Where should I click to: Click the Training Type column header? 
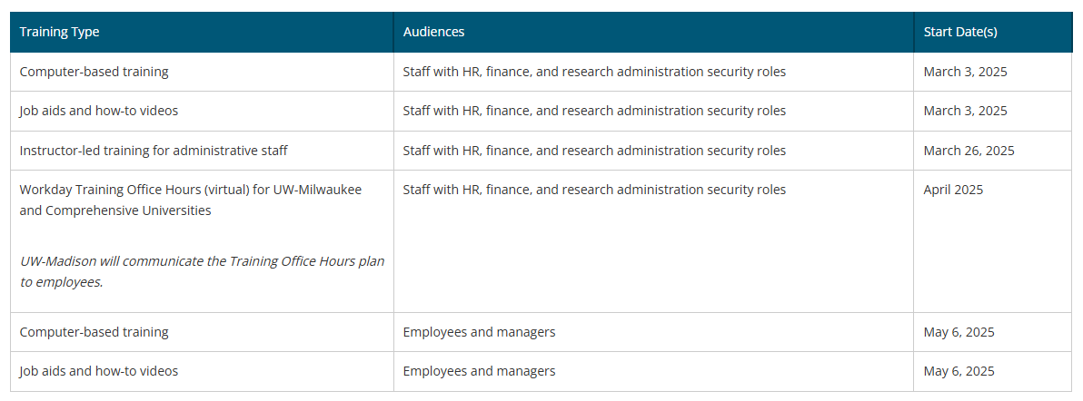pyautogui.click(x=60, y=32)
